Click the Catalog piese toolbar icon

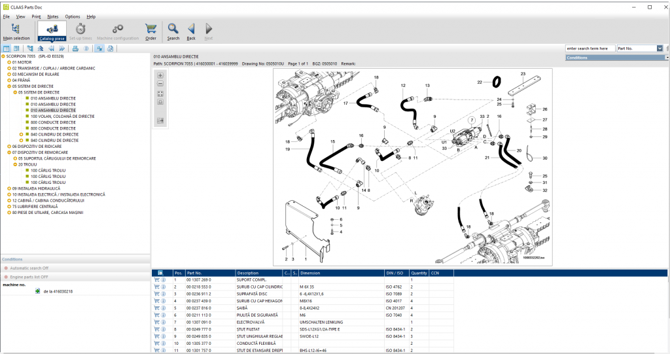coord(51,31)
